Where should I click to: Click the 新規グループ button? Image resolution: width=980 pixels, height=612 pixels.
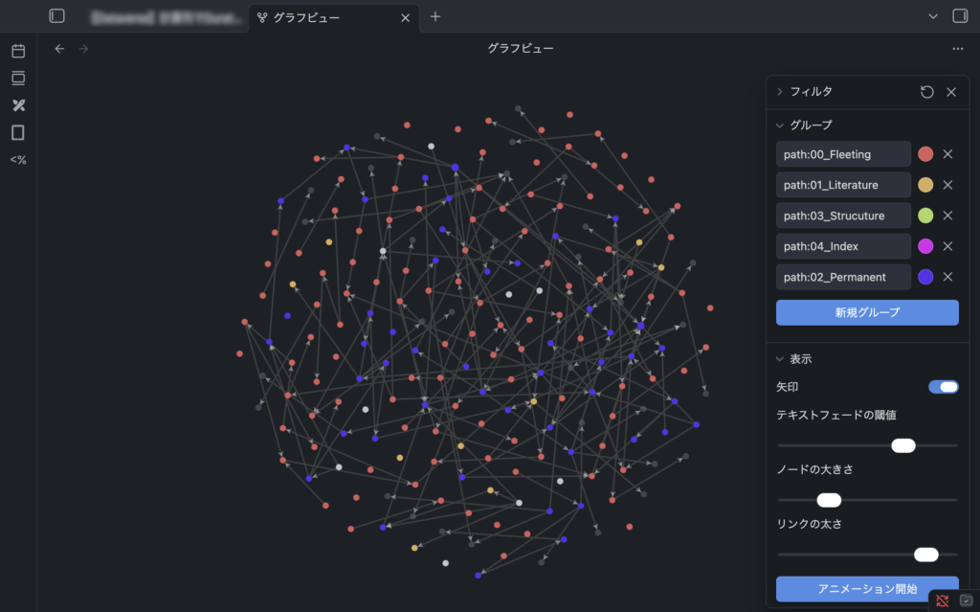coord(866,312)
